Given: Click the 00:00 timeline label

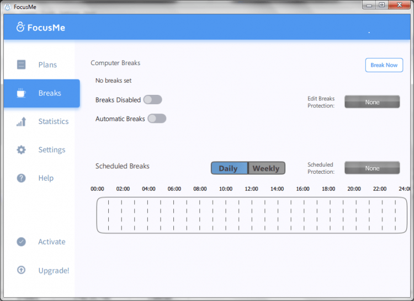Looking at the screenshot, I should coord(97,189).
